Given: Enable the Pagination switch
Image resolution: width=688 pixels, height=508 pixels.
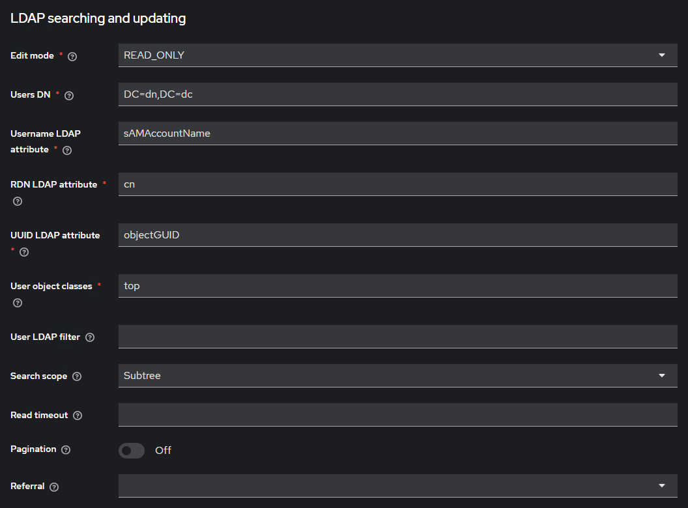Looking at the screenshot, I should tap(132, 451).
